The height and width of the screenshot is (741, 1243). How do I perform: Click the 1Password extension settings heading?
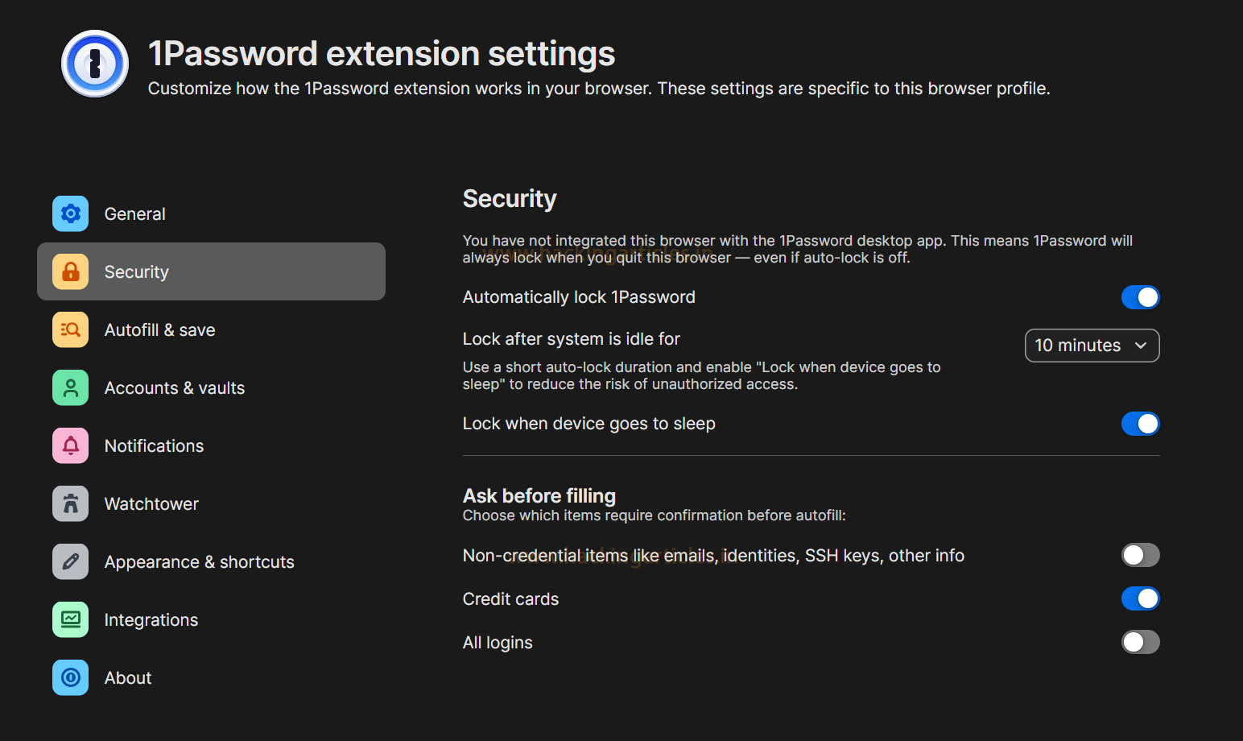click(x=382, y=54)
